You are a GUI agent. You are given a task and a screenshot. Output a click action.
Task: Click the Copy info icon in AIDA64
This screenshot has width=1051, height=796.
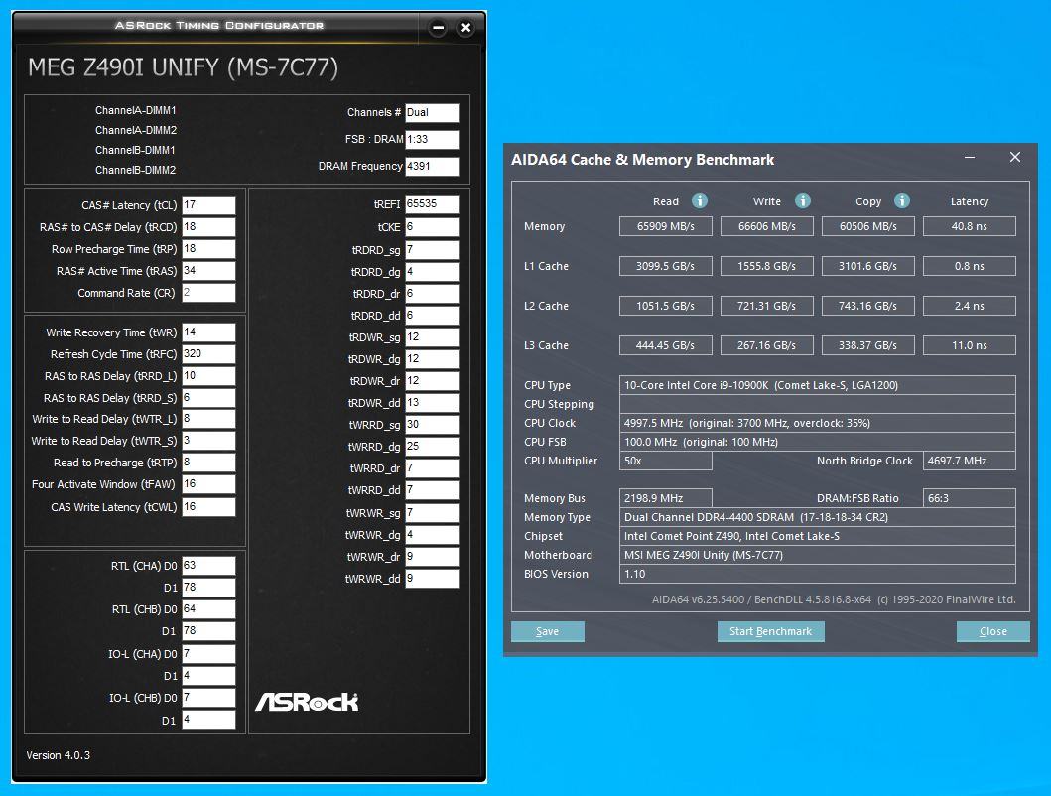click(902, 200)
